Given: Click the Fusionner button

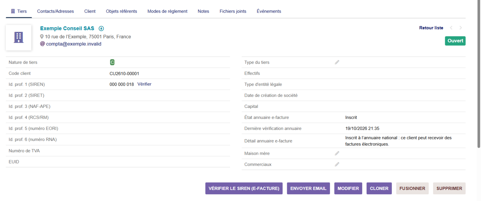Looking at the screenshot, I should pyautogui.click(x=412, y=188).
